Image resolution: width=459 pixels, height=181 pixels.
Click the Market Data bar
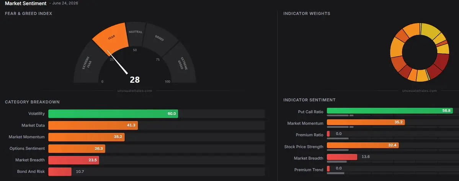click(93, 125)
